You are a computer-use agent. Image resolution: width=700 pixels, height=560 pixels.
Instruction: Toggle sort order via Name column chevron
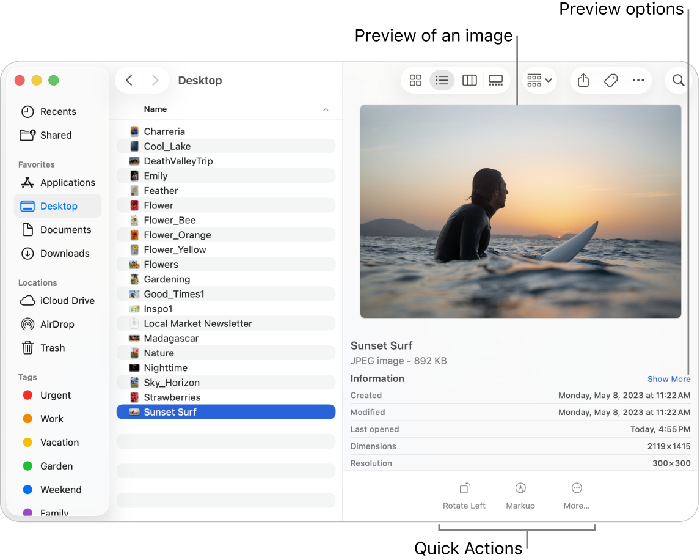[326, 110]
